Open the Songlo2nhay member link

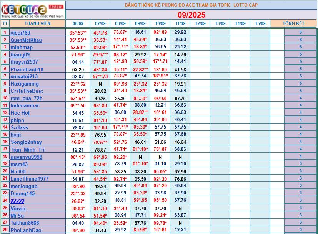[26, 142]
